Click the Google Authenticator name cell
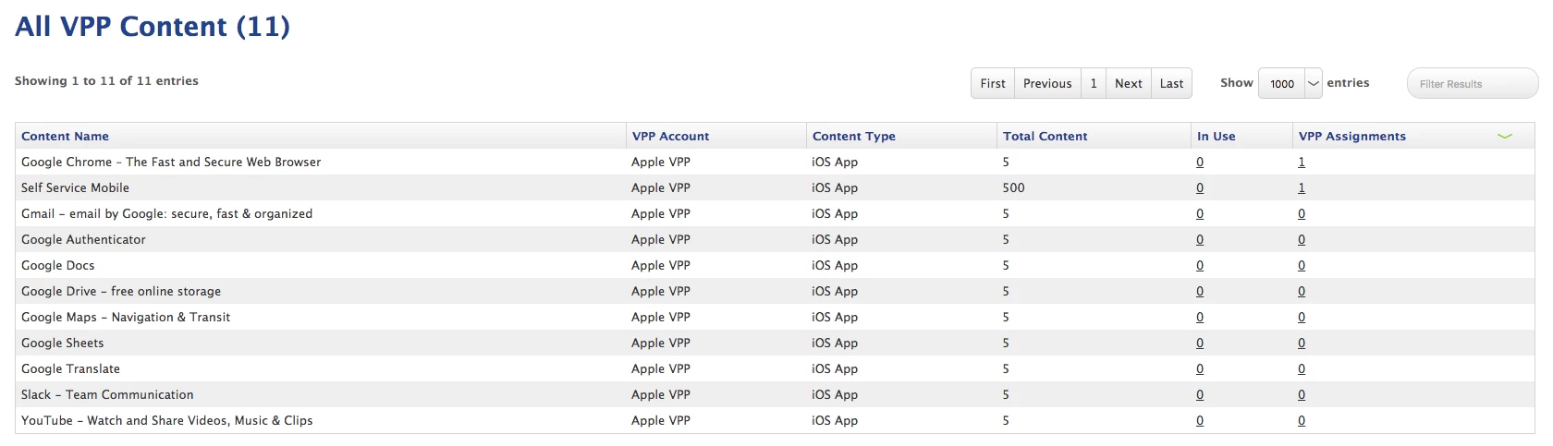The height and width of the screenshot is (446, 1553). click(83, 239)
